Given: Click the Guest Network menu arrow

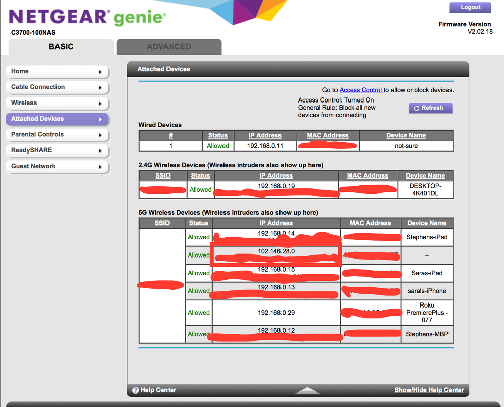Looking at the screenshot, I should pos(100,167).
